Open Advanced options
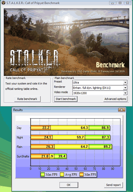Image resolution: width=133 pixels, height=192 pixels. point(115,99)
